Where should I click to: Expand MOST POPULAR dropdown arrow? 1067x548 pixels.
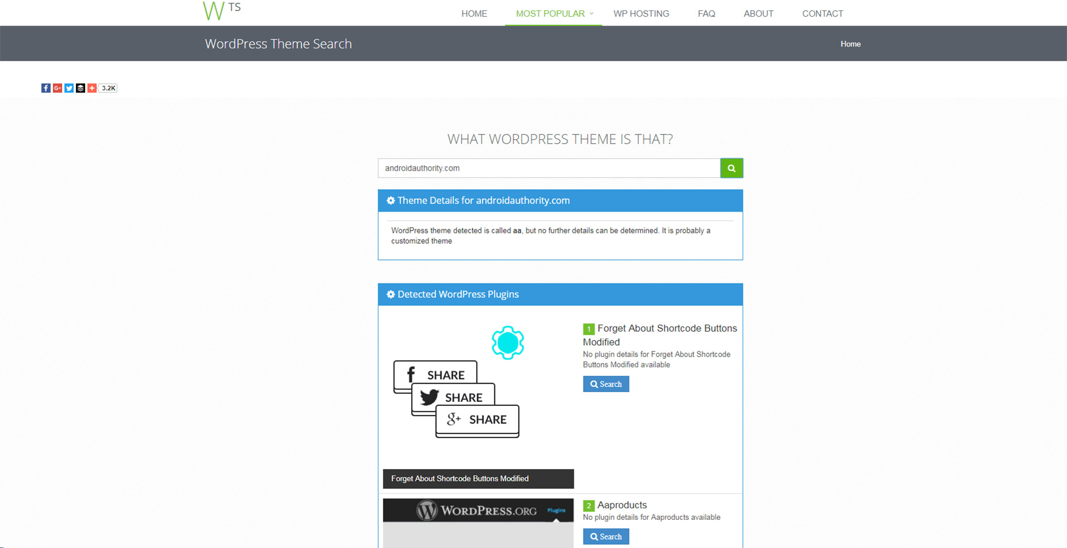pos(592,14)
